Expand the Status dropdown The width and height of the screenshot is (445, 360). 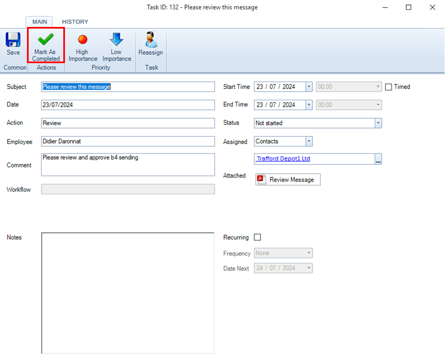378,123
